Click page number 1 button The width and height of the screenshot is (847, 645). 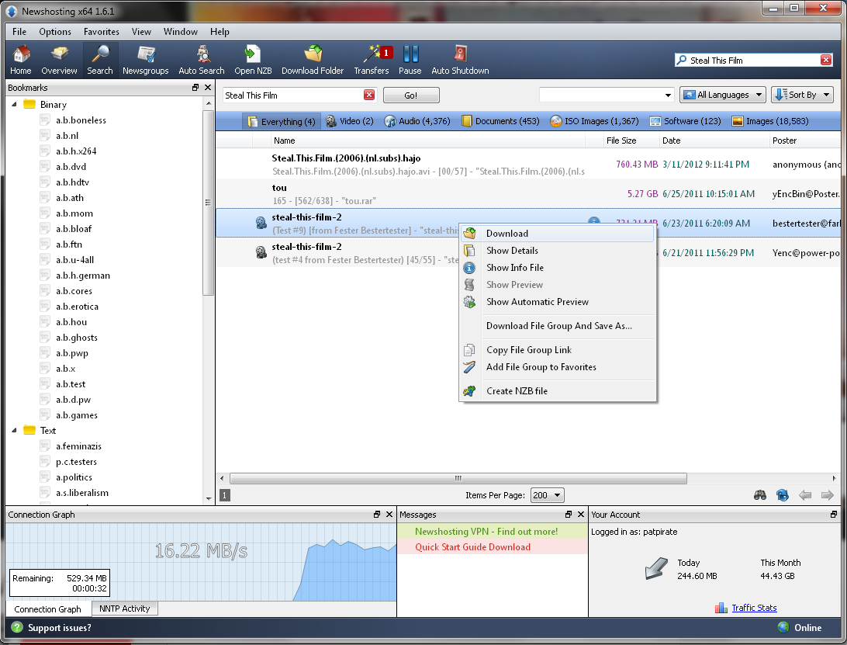(225, 494)
